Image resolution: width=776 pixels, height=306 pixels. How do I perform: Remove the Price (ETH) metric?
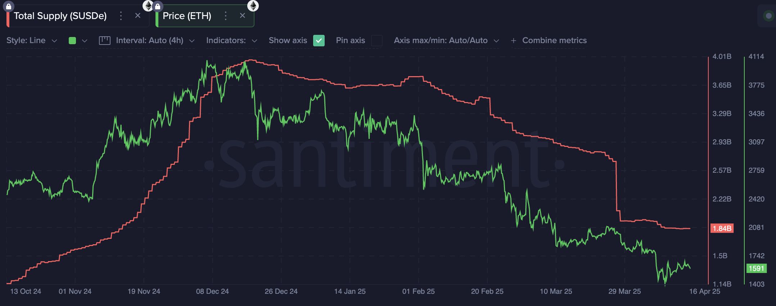242,16
